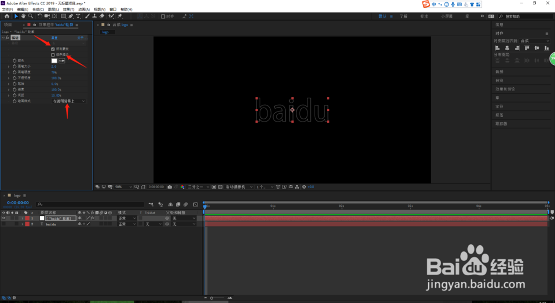Screen dimensions: 555x303
Task: Select the Rectangle shape tool
Action: 63,16
